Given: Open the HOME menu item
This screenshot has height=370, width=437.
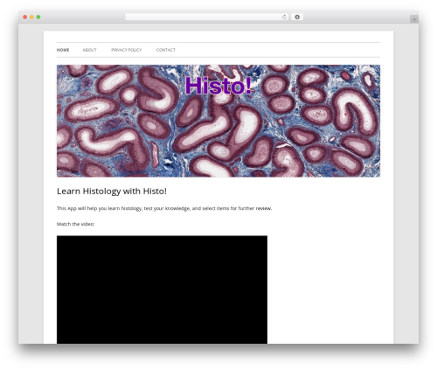Looking at the screenshot, I should pos(63,50).
